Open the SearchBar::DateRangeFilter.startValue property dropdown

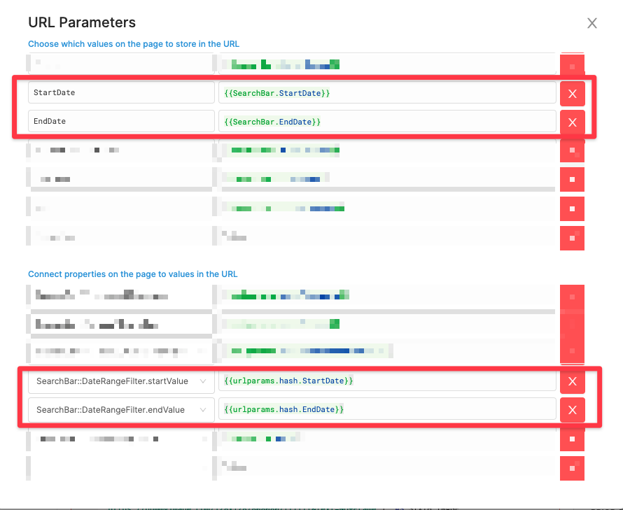click(204, 381)
